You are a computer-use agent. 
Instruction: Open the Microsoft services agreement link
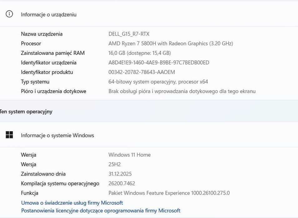(x=72, y=203)
